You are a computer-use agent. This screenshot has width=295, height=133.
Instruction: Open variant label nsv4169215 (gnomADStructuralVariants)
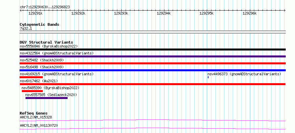pos(57,74)
